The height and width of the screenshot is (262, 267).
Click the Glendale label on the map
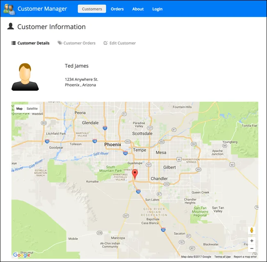coord(90,123)
